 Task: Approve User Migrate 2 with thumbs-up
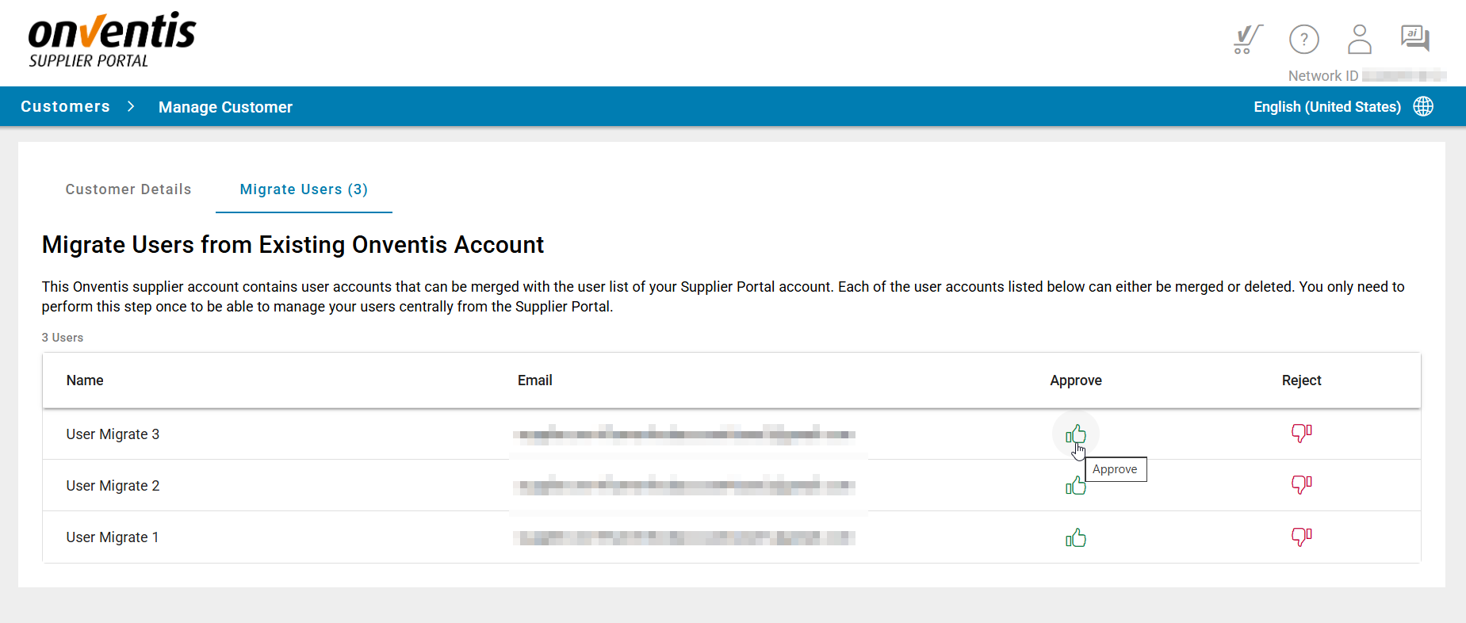pos(1076,485)
